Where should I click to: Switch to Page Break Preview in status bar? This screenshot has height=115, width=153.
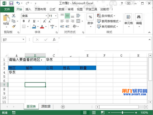(103, 112)
